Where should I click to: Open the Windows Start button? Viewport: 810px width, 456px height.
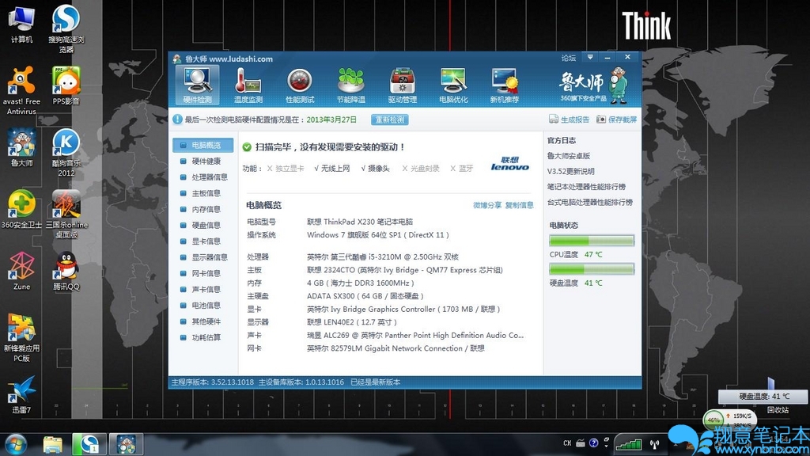click(x=15, y=445)
